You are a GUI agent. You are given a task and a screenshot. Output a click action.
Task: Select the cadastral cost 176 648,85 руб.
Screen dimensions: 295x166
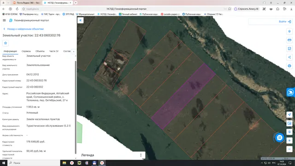pyautogui.click(x=35, y=142)
